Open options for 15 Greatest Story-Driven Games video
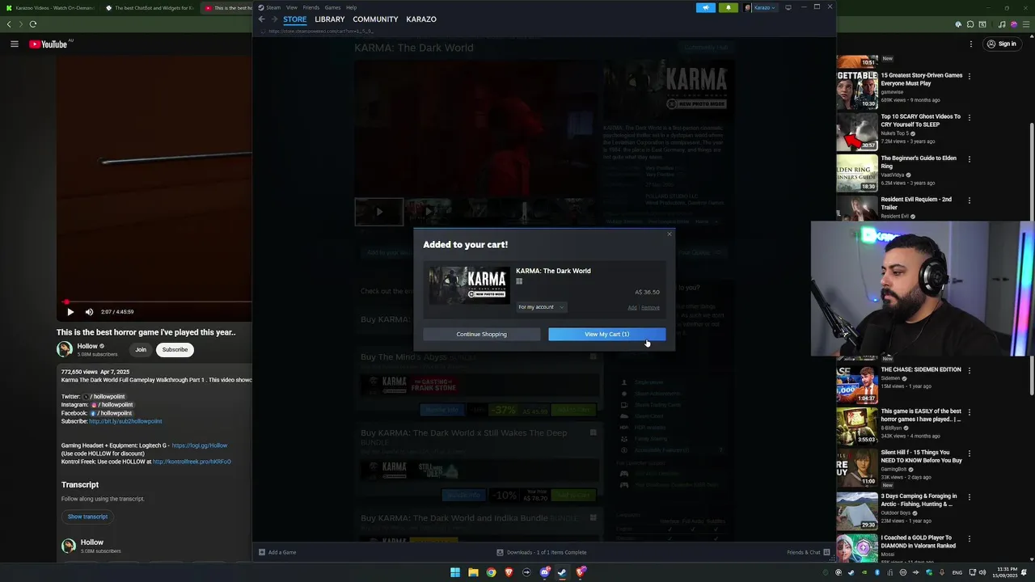This screenshot has height=582, width=1035. (970, 76)
